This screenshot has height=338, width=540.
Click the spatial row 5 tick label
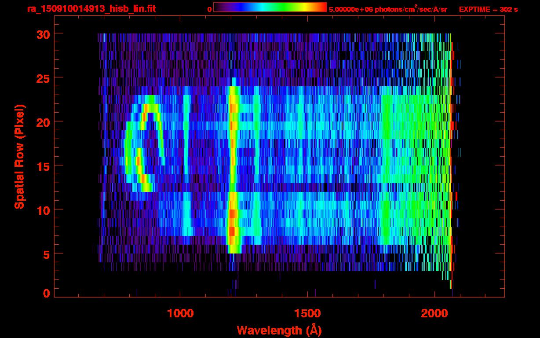46,254
